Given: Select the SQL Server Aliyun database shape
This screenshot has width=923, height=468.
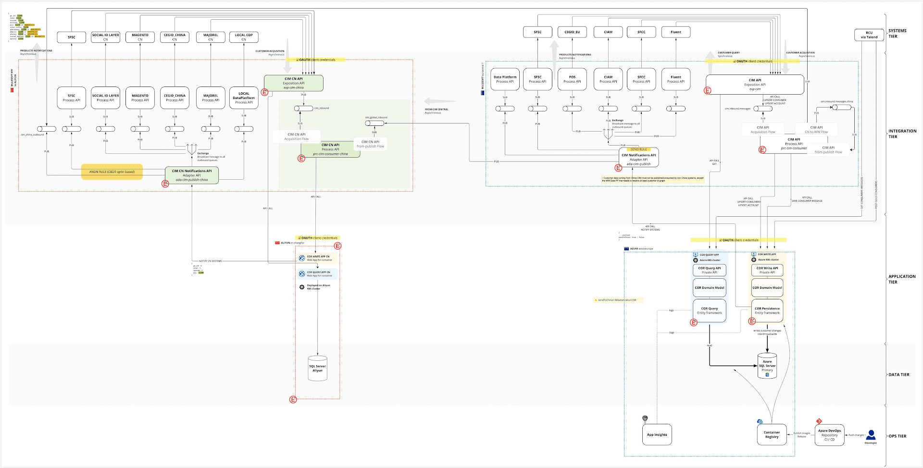Looking at the screenshot, I should tap(317, 368).
